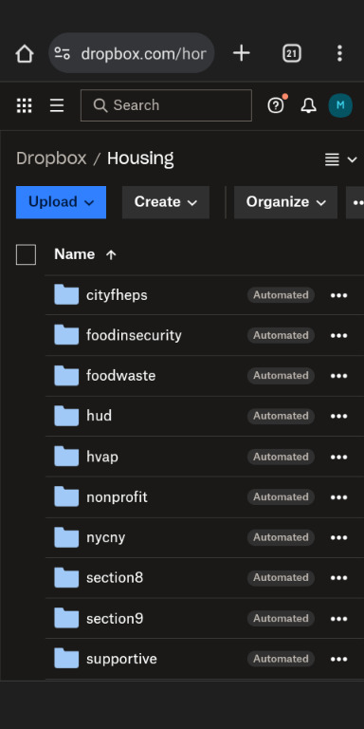Screen dimensions: 364x729
Task: Open more options for section9
Action: click(x=339, y=619)
